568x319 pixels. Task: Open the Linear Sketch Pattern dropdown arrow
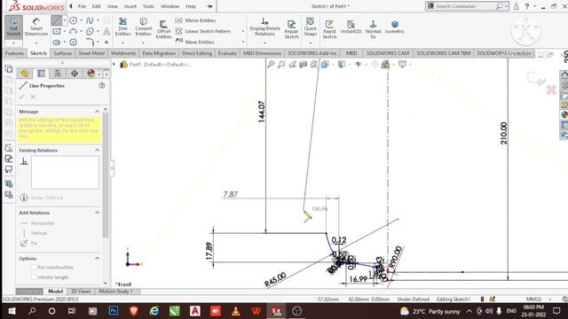(x=243, y=32)
